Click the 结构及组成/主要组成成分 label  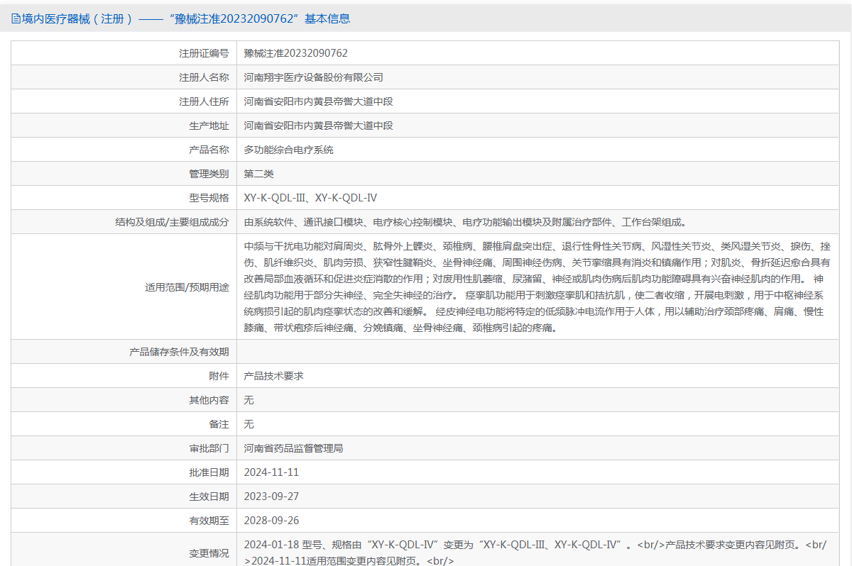coord(173,222)
